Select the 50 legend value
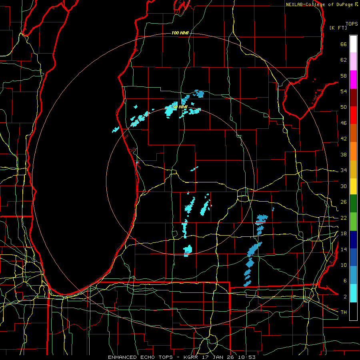 tap(344, 107)
